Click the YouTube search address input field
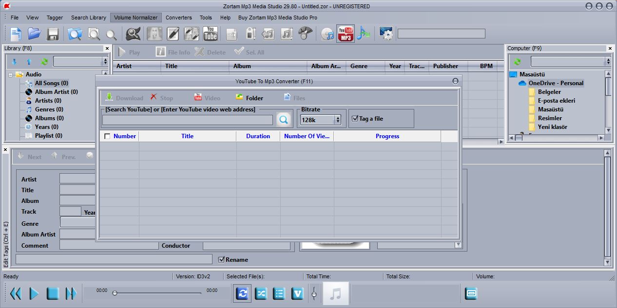This screenshot has width=617, height=308. (x=188, y=120)
